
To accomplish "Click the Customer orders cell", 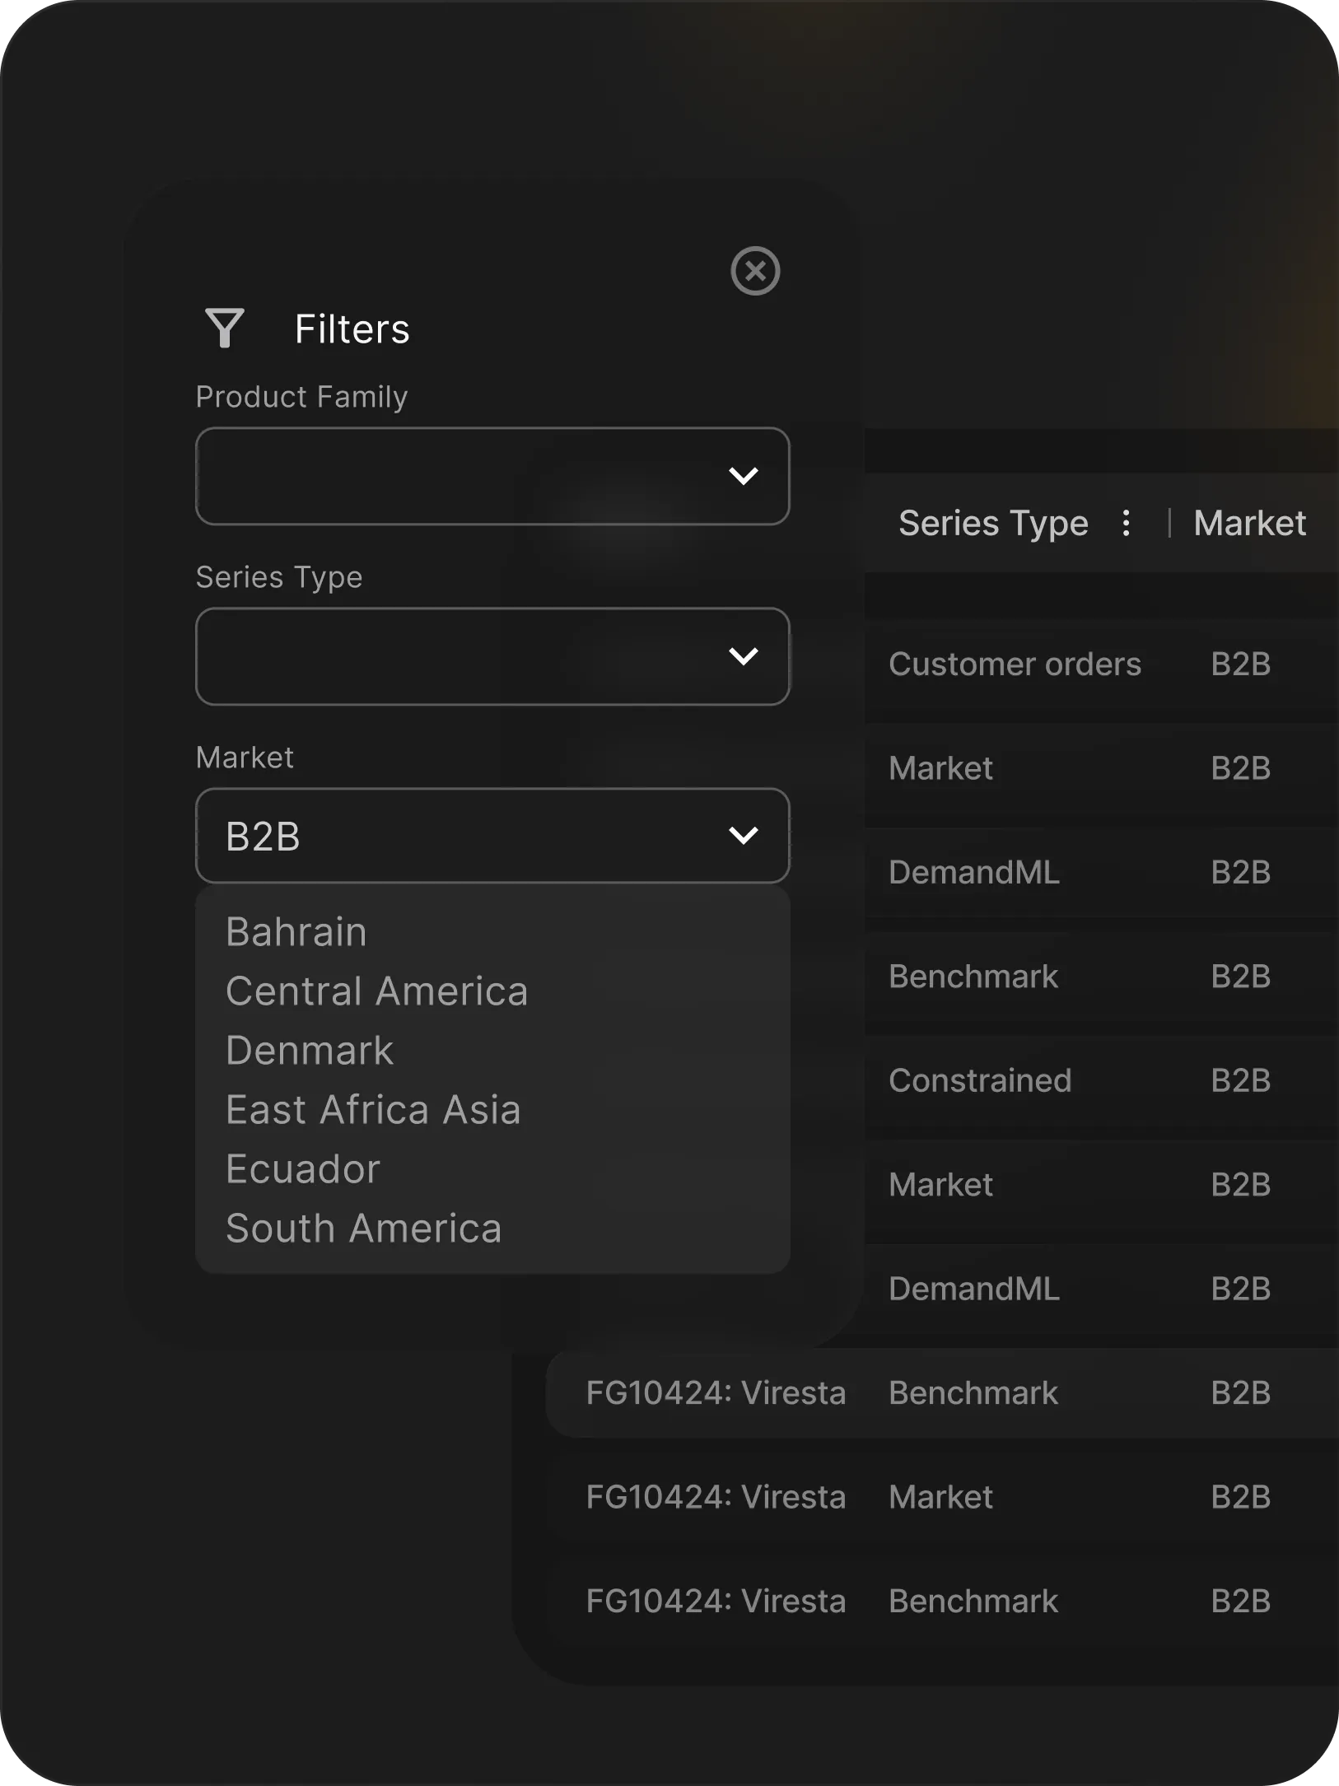I will [1015, 664].
